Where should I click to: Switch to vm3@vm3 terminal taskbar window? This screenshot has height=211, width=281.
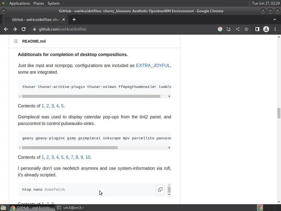71,208
